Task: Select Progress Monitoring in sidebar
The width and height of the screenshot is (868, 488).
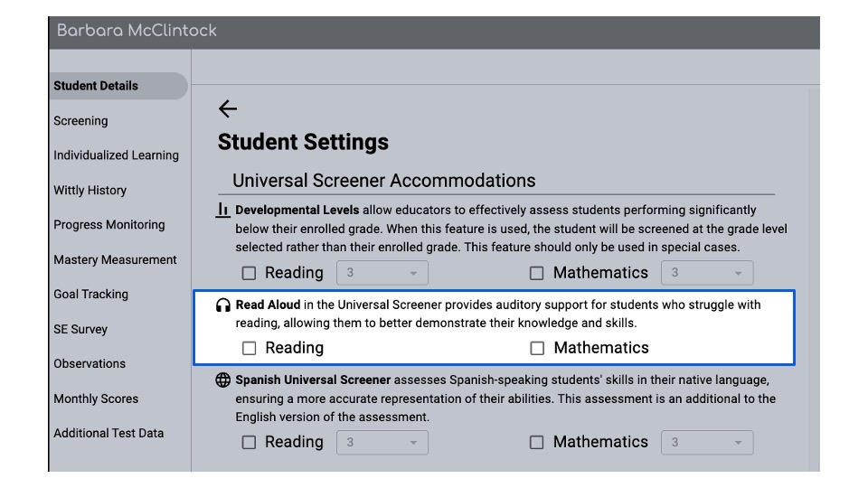Action: [109, 225]
